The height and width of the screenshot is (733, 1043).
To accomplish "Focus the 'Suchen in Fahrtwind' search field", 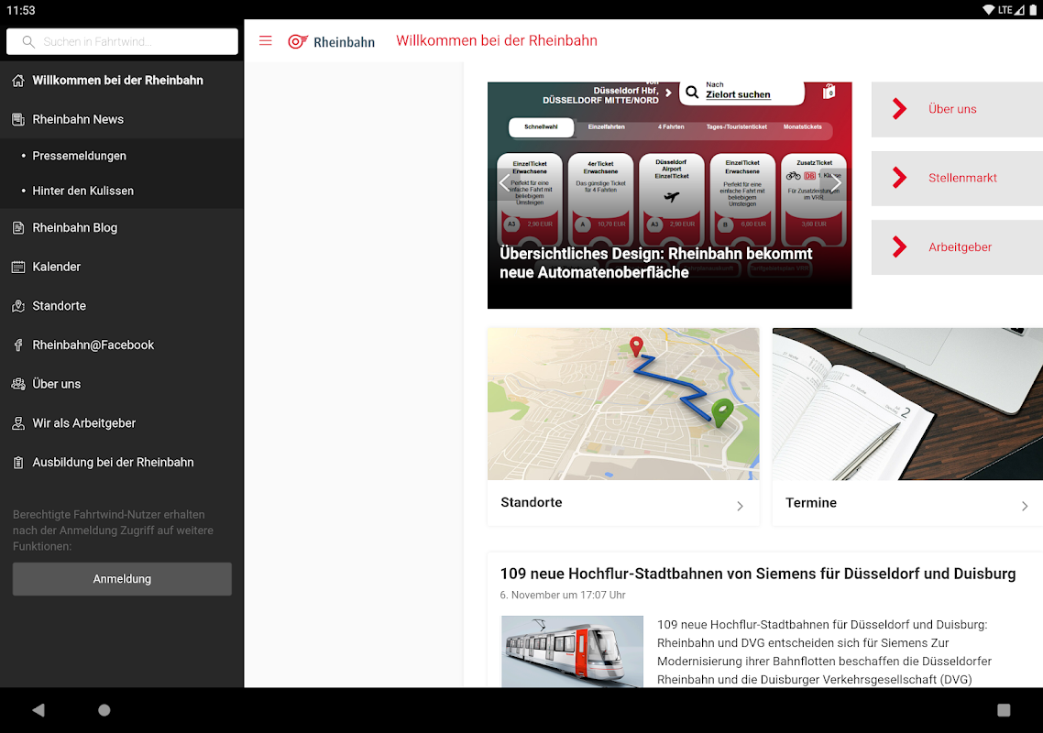I will (123, 41).
